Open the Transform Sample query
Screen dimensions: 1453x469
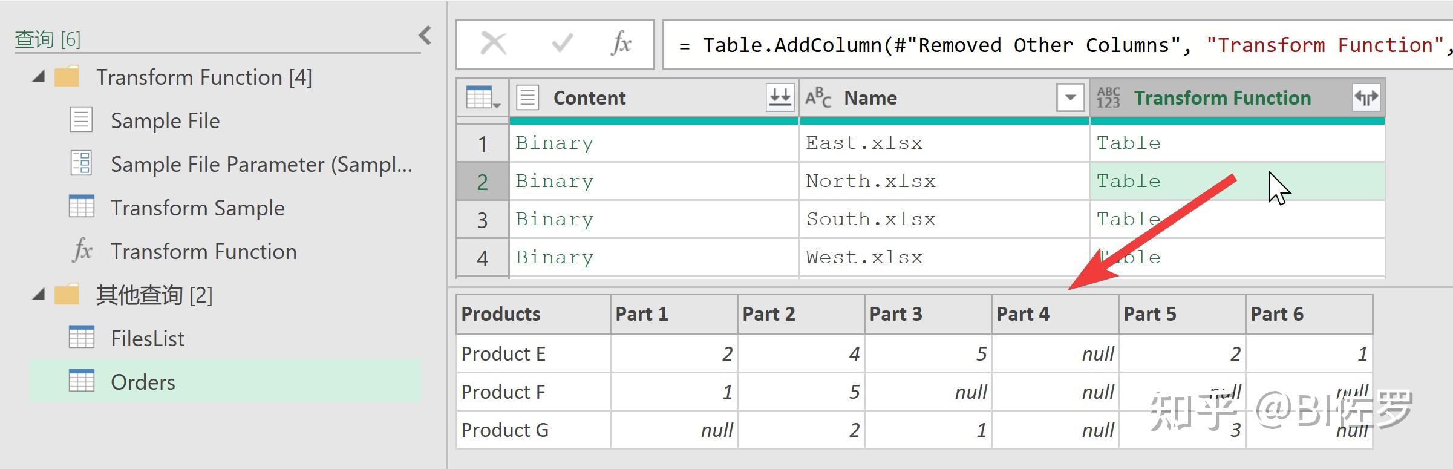[197, 208]
